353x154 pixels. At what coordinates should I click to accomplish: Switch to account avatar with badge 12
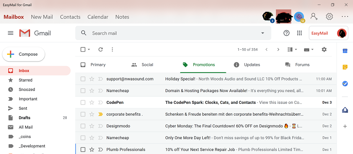click(x=299, y=17)
